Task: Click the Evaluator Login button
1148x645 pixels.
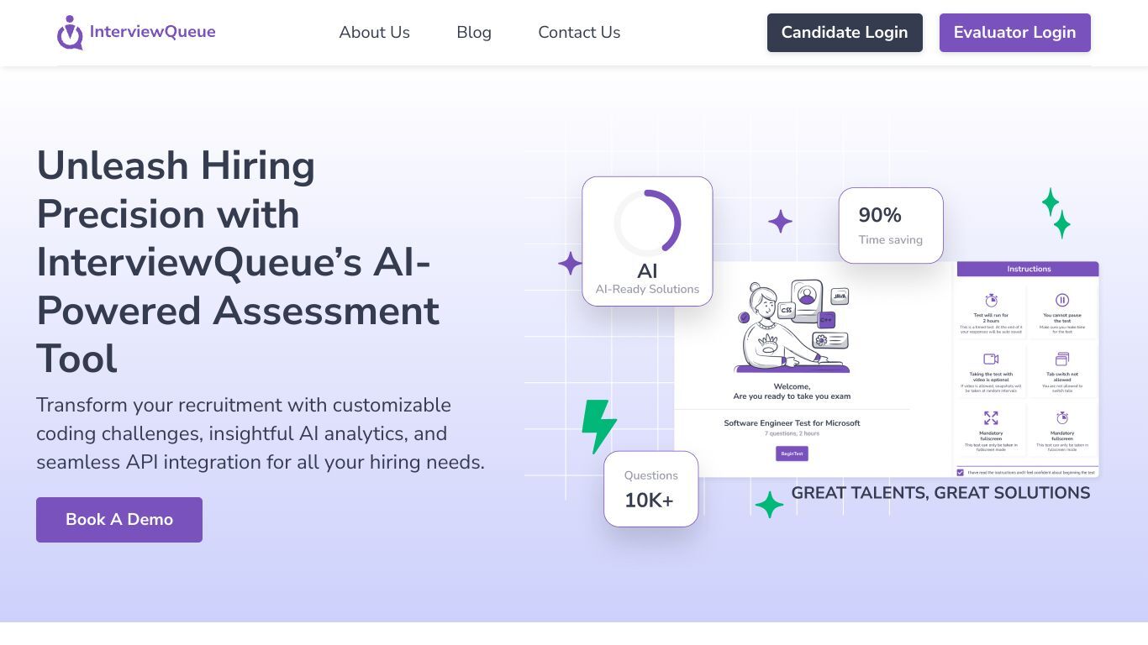Action: 1015,33
